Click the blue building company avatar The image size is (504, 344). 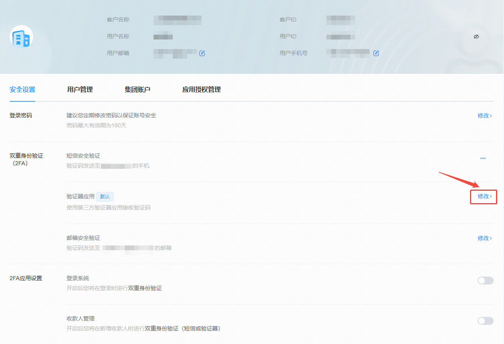(21, 37)
